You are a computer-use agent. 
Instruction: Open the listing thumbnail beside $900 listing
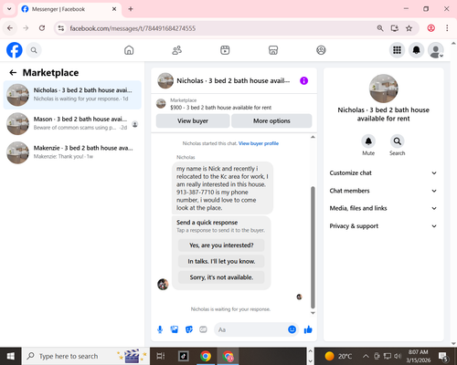pyautogui.click(x=161, y=103)
